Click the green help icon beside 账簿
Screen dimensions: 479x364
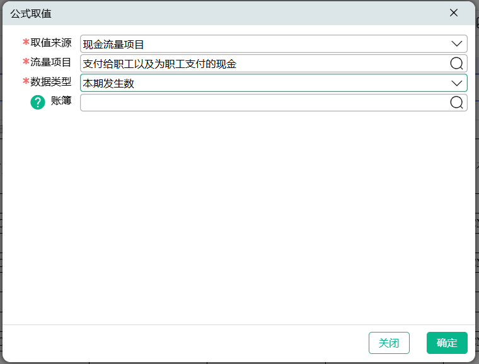pyautogui.click(x=38, y=103)
